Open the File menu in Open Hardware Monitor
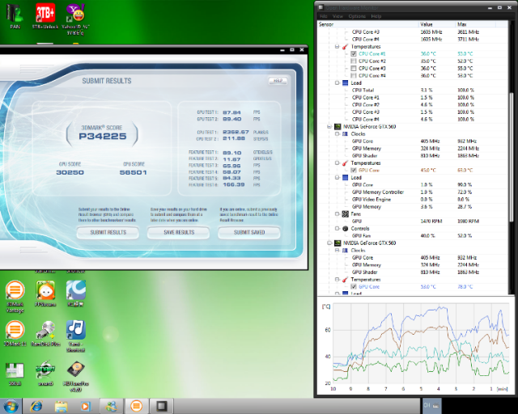The height and width of the screenshot is (414, 518). click(x=324, y=16)
